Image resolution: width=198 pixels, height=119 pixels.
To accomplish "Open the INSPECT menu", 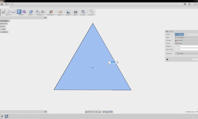I will [x=60, y=15].
